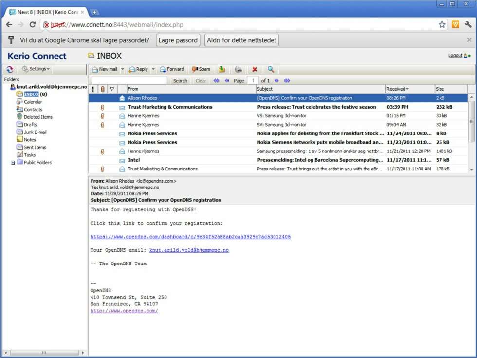Dismiss the save password infobar
This screenshot has height=358, width=477.
(469, 40)
